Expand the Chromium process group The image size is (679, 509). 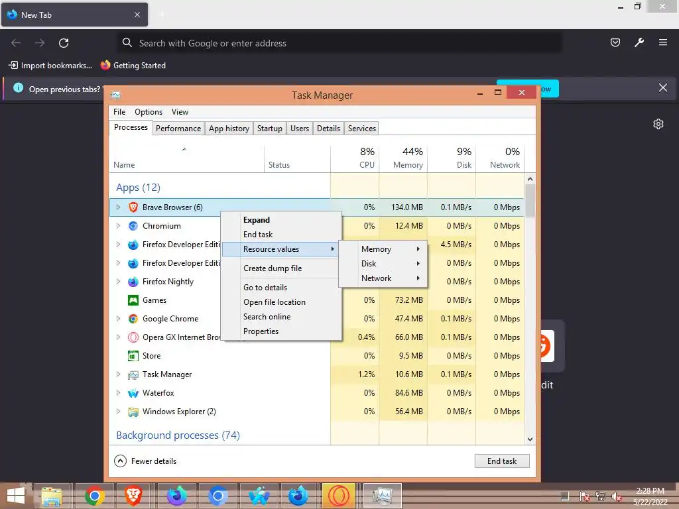[x=118, y=226]
